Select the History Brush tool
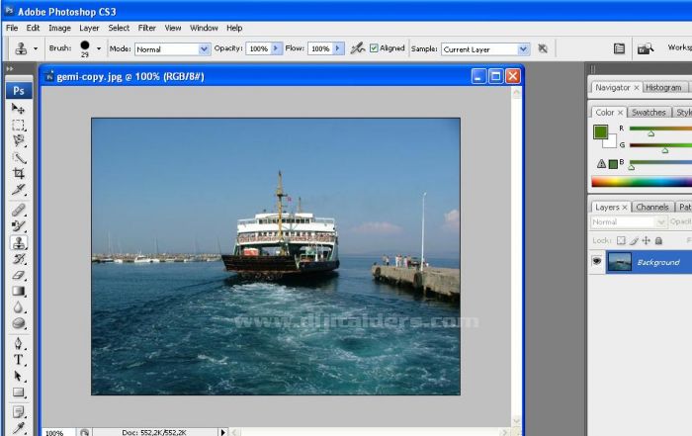Image resolution: width=692 pixels, height=436 pixels. pyautogui.click(x=18, y=259)
